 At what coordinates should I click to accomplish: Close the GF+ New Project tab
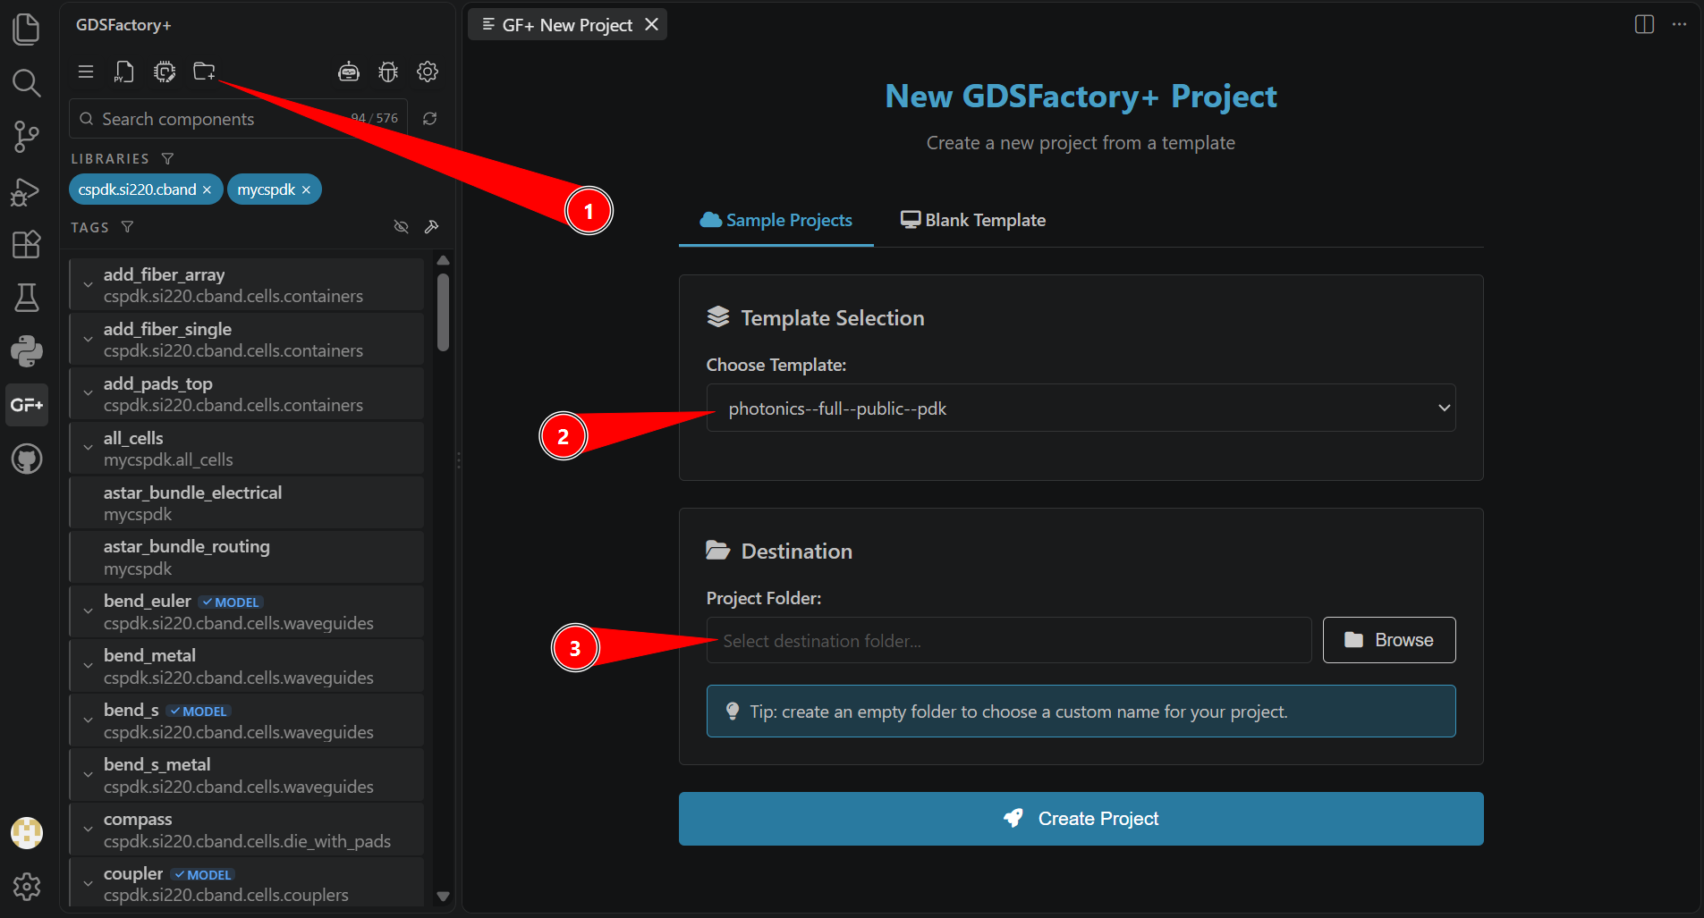(x=652, y=24)
